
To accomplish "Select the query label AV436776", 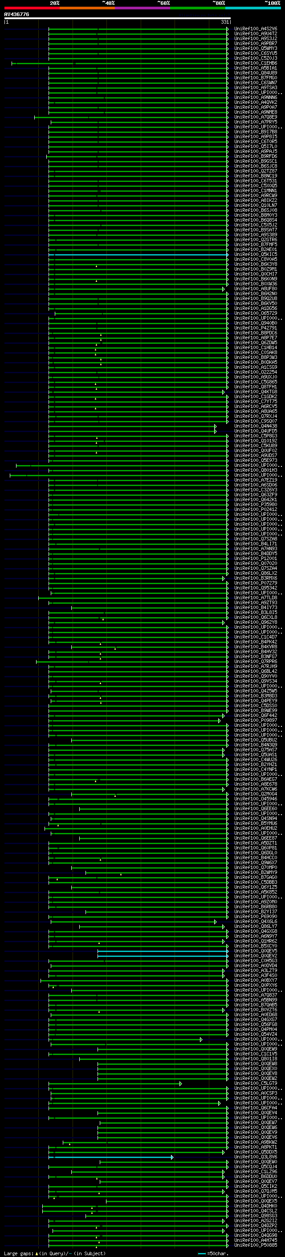I will pos(16,15).
